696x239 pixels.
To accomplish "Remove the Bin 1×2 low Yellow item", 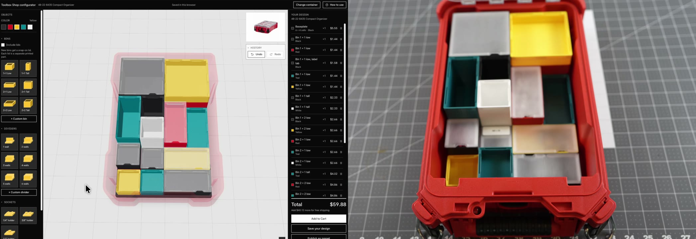I will click(x=341, y=130).
